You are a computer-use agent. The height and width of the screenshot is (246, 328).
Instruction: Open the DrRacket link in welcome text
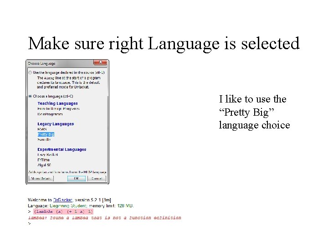coord(63,200)
